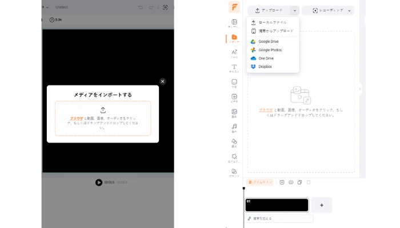This screenshot has height=228, width=400.
Task: Click the orange タイムライン button
Action: click(x=259, y=182)
